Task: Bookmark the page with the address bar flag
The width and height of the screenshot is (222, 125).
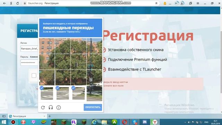Action: (x=156, y=3)
